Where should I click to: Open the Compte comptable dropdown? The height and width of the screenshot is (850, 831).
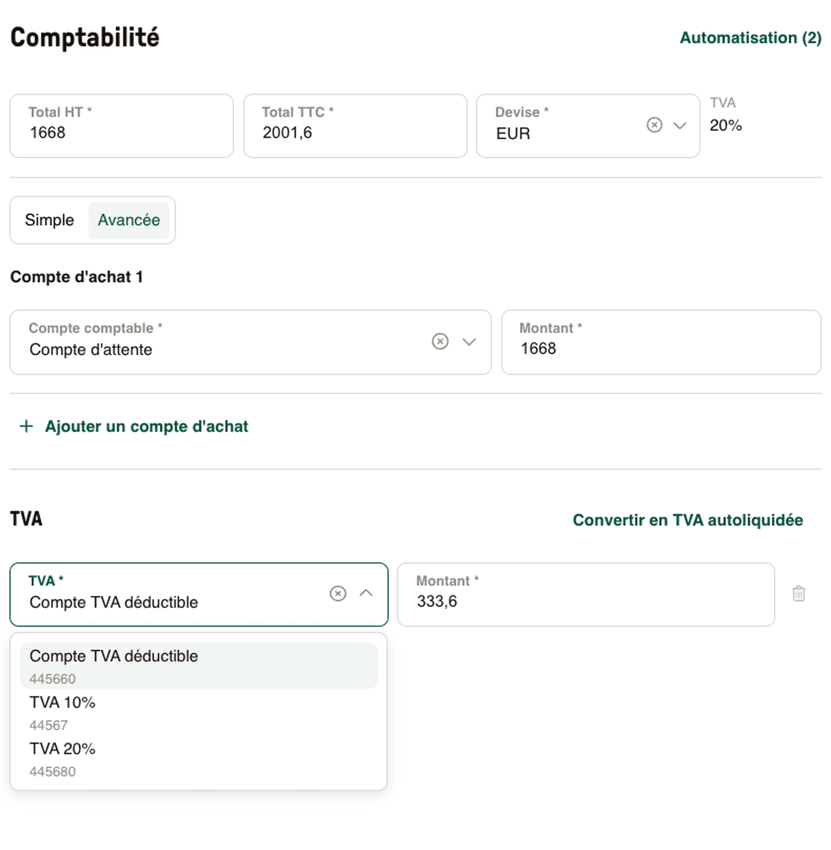pyautogui.click(x=469, y=342)
